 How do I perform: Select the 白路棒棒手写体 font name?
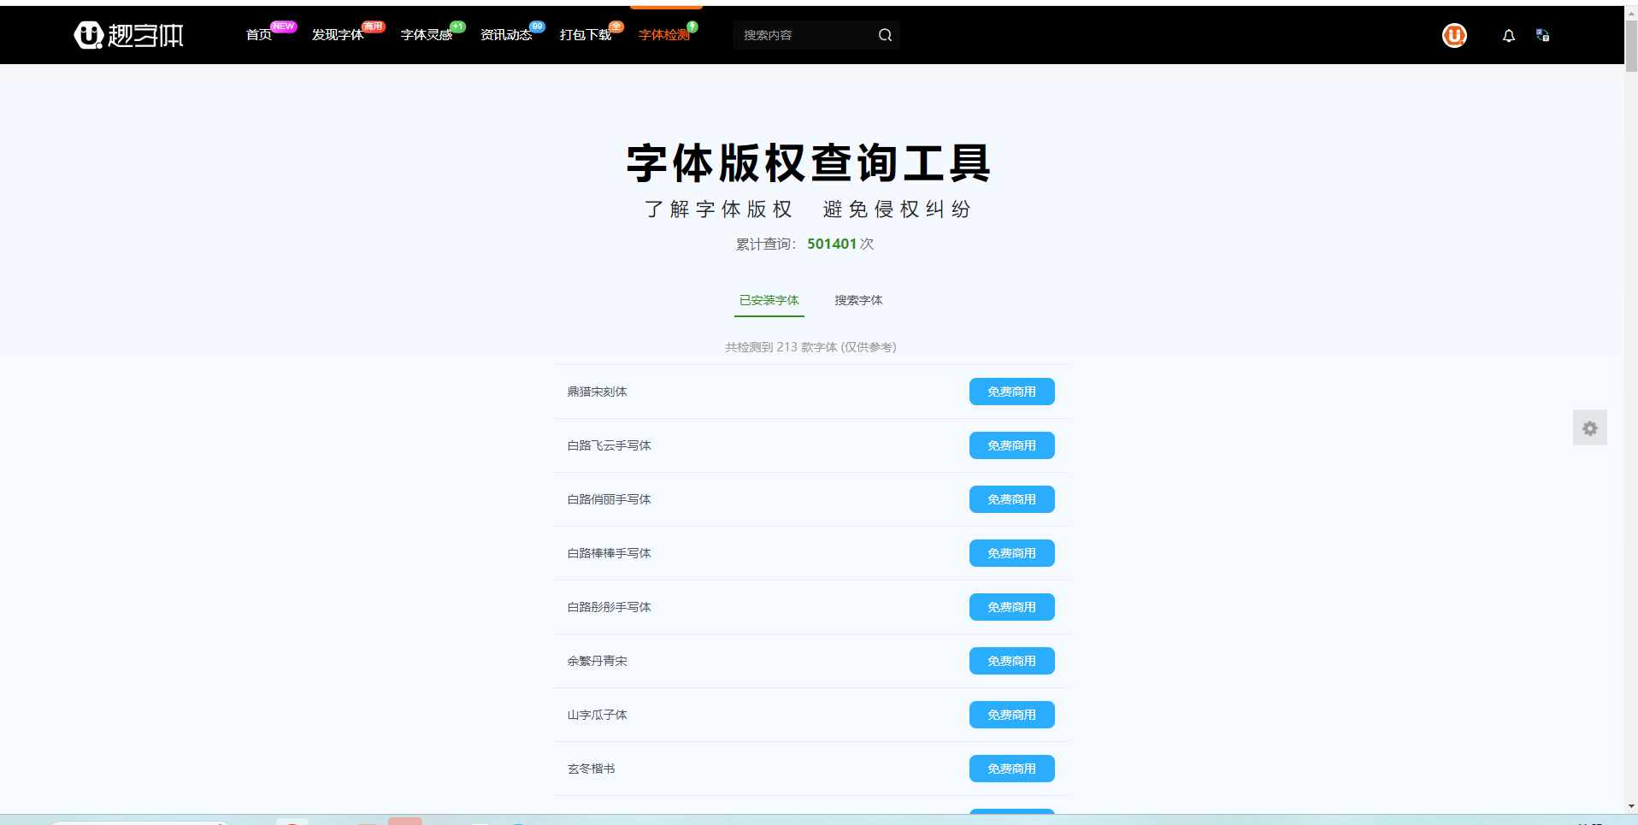[x=610, y=553]
